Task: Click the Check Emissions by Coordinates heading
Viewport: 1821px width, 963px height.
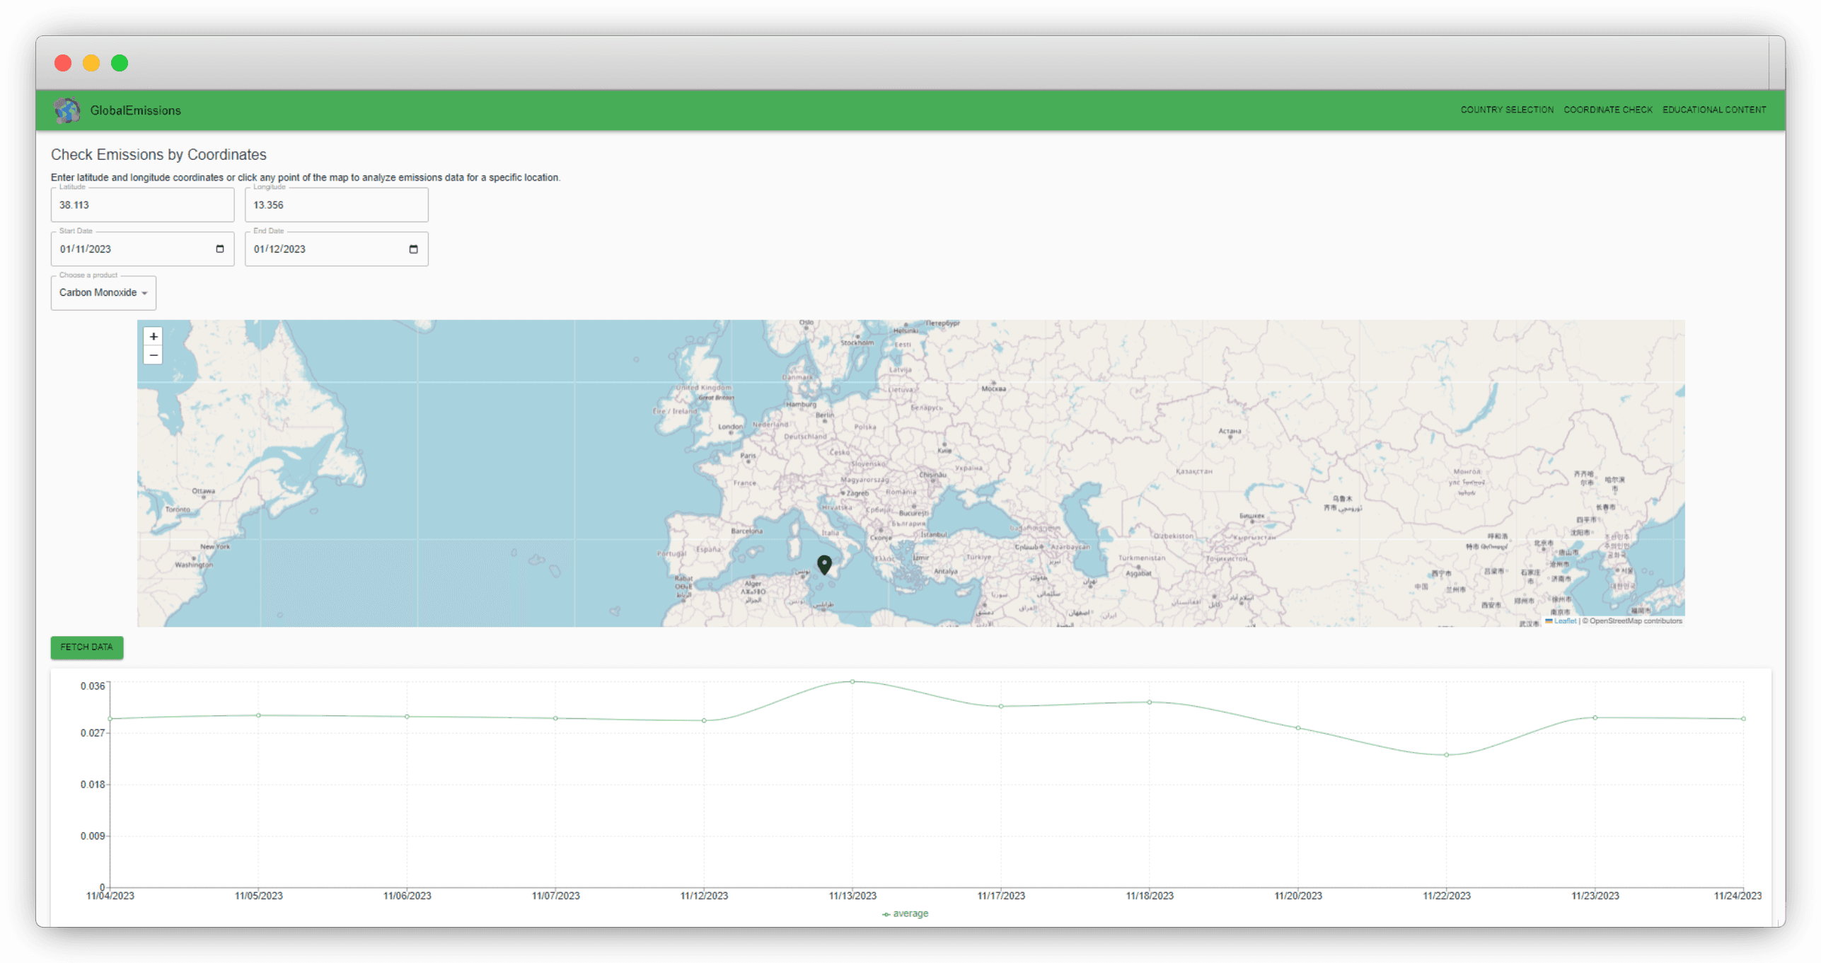Action: point(158,154)
